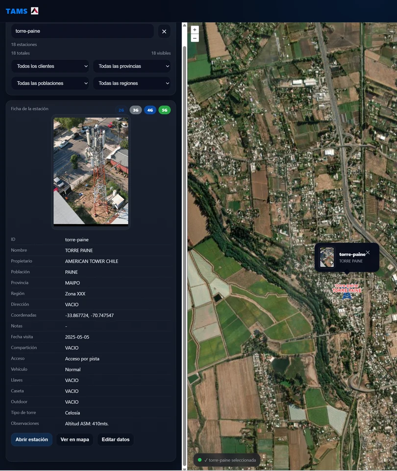Viewport: 397px width, 471px height.
Task: Expand the Todas las regiones dropdown
Action: 132,83
